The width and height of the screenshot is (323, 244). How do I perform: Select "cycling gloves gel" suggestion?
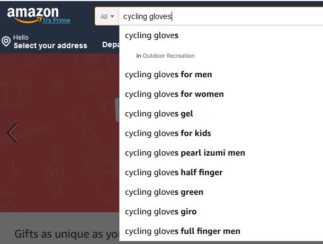tap(159, 114)
